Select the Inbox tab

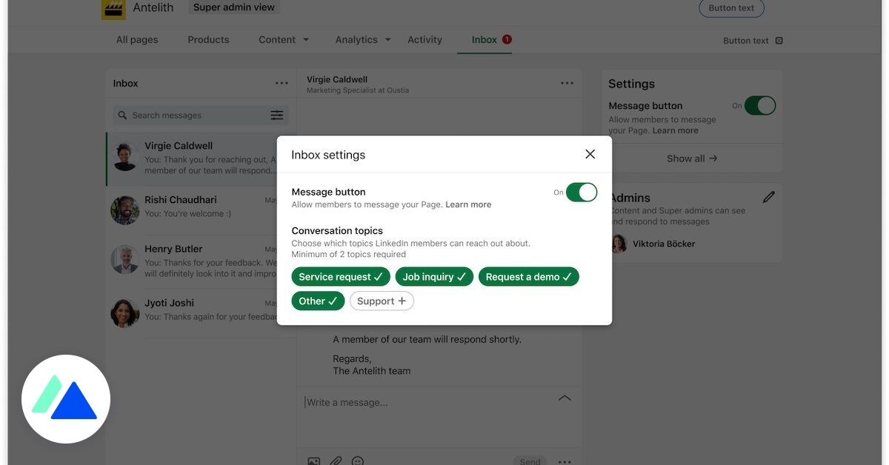(x=484, y=40)
